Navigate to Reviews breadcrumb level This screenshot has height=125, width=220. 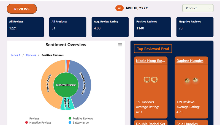point(31,55)
